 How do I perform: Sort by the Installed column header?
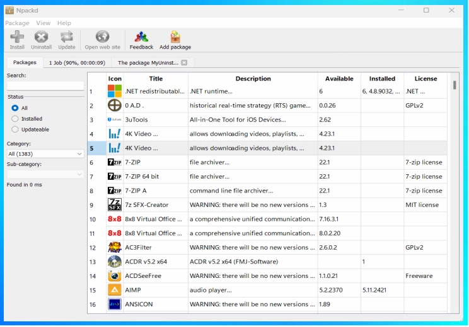pyautogui.click(x=382, y=79)
